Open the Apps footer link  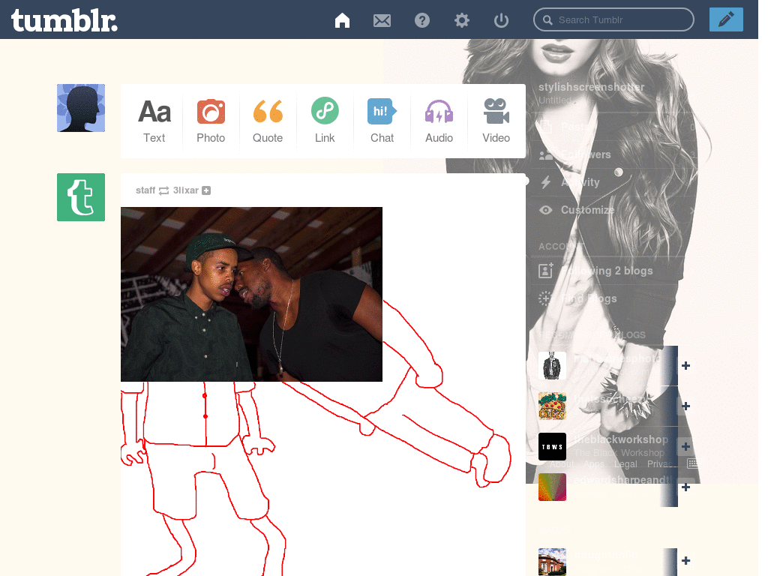tap(594, 463)
